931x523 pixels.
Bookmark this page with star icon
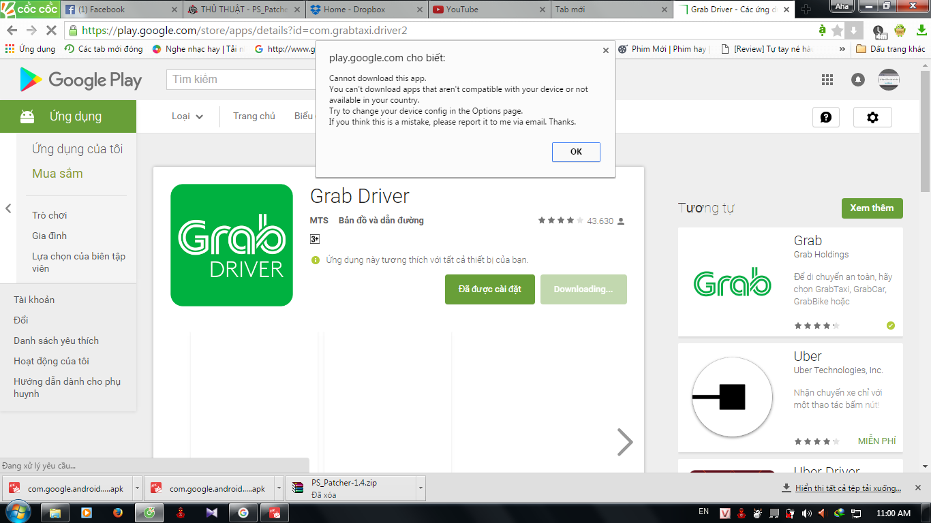pyautogui.click(x=838, y=31)
